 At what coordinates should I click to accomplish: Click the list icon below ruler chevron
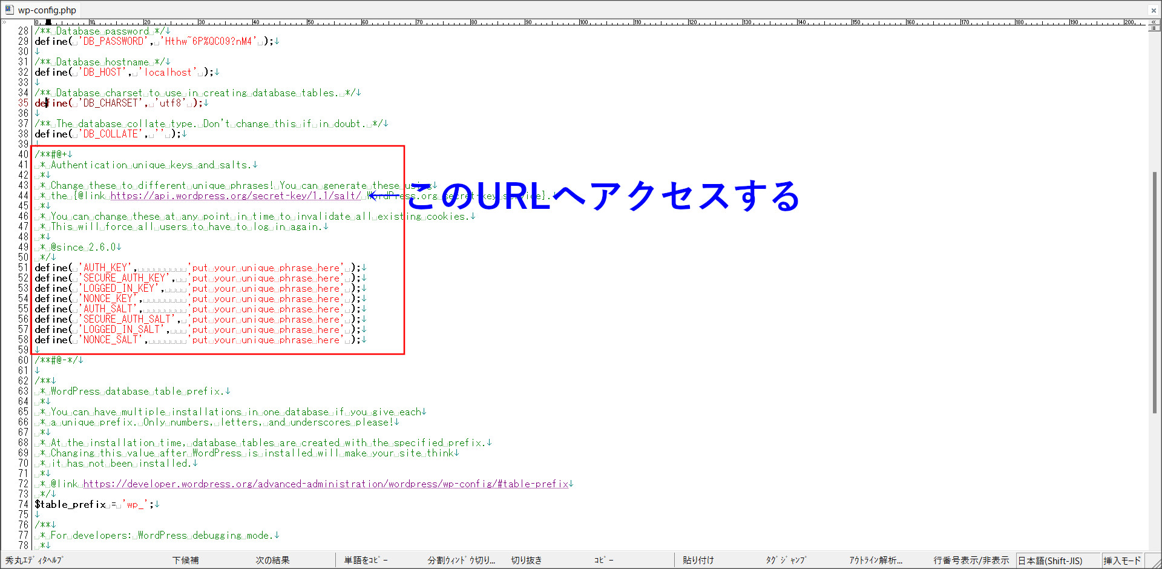[1154, 28]
